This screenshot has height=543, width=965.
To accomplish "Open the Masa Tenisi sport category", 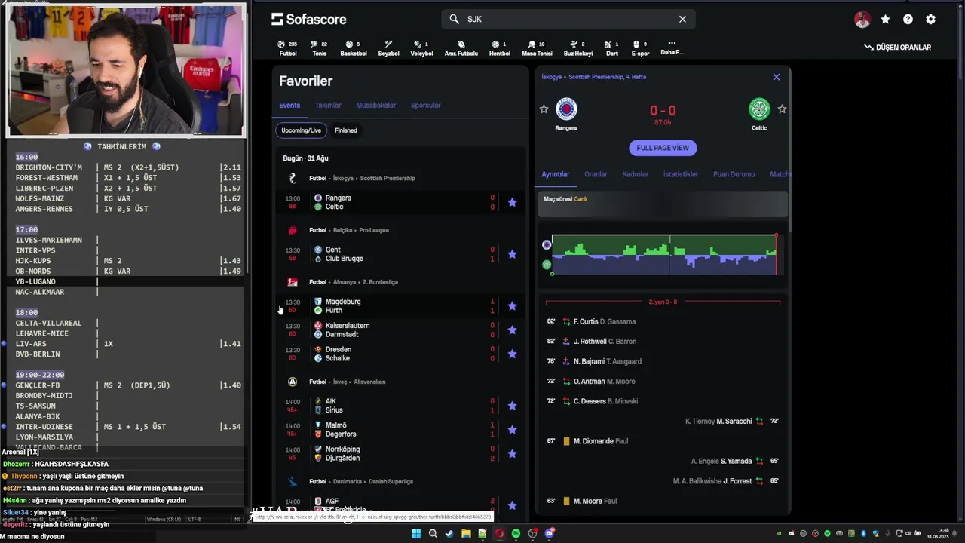I will coord(536,48).
